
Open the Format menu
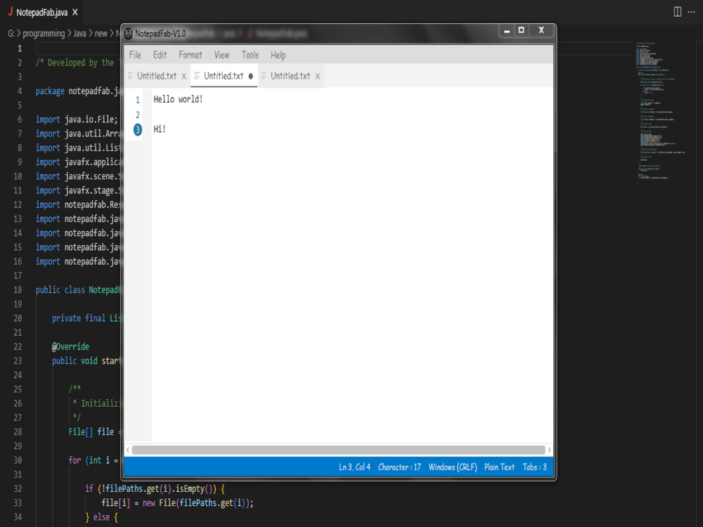tap(189, 54)
